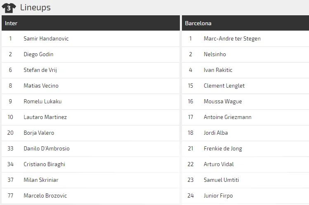The image size is (309, 205).
Task: Click Lautaro Martinez in the lineup
Action: click(x=45, y=117)
